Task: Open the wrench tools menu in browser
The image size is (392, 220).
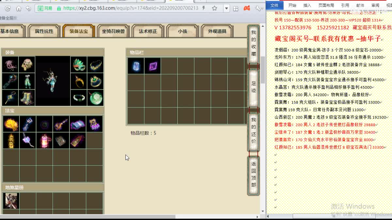Action: click(x=258, y=8)
